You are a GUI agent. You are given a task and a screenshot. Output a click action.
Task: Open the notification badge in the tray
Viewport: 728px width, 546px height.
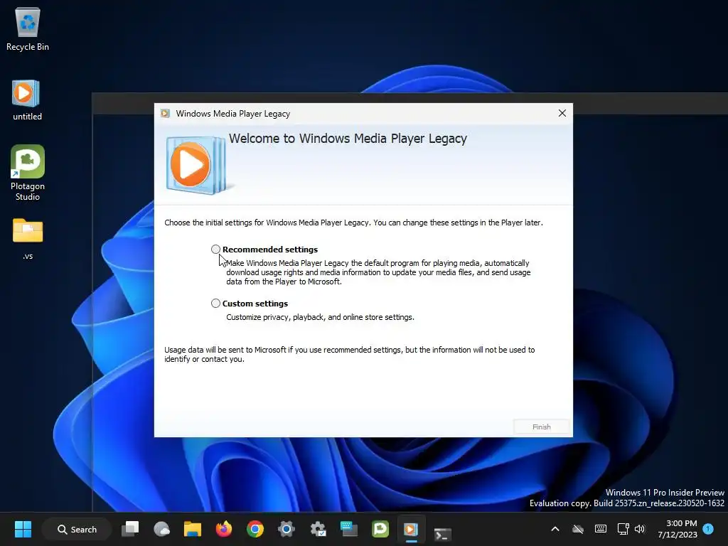pyautogui.click(x=708, y=528)
